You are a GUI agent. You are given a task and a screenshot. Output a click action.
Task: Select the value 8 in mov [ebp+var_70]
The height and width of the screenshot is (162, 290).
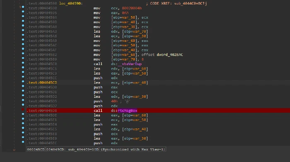coord(143,59)
